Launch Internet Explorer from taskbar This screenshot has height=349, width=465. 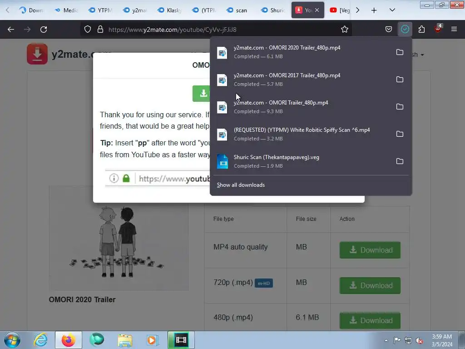click(x=40, y=340)
